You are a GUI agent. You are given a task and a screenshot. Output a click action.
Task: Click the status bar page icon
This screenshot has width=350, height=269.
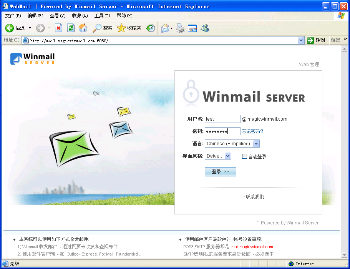point(5,264)
